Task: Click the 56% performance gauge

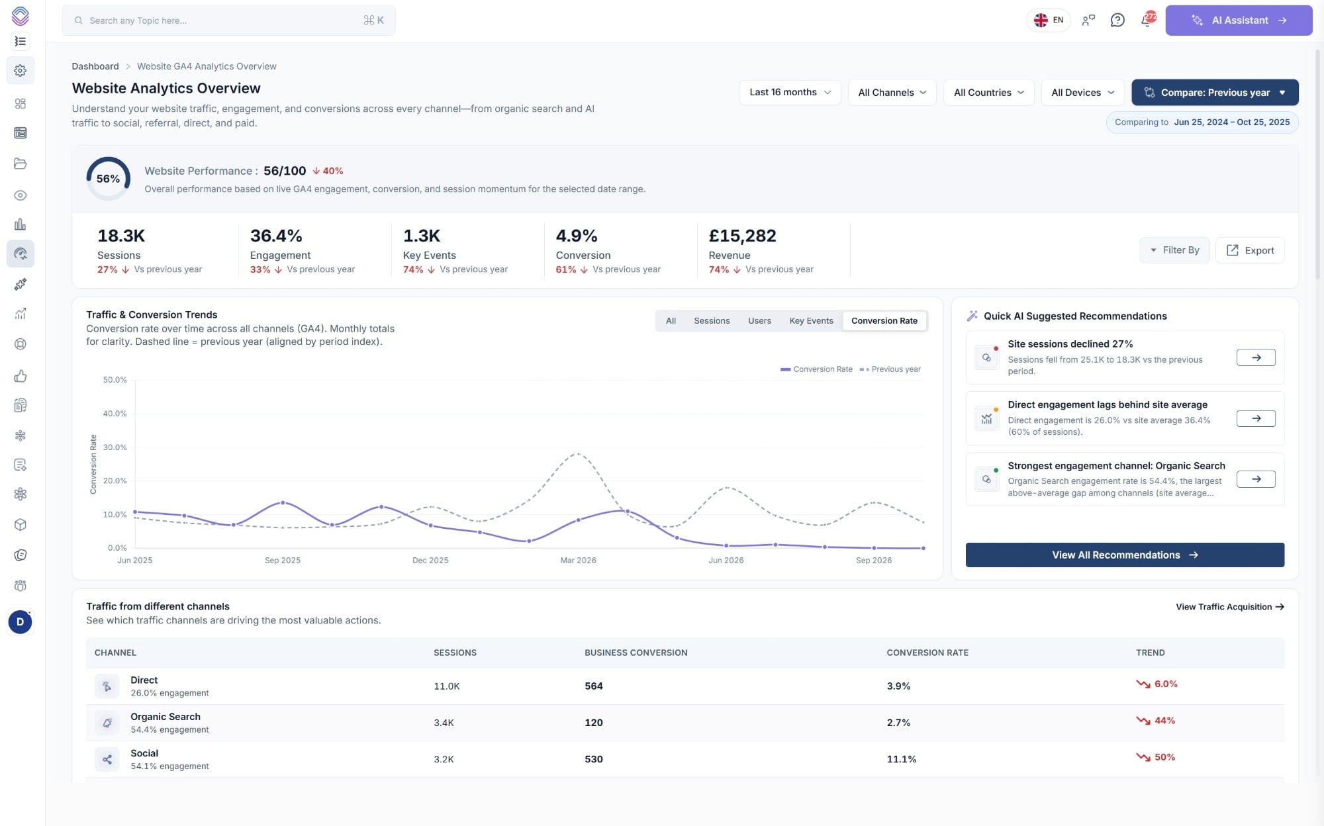Action: 108,179
